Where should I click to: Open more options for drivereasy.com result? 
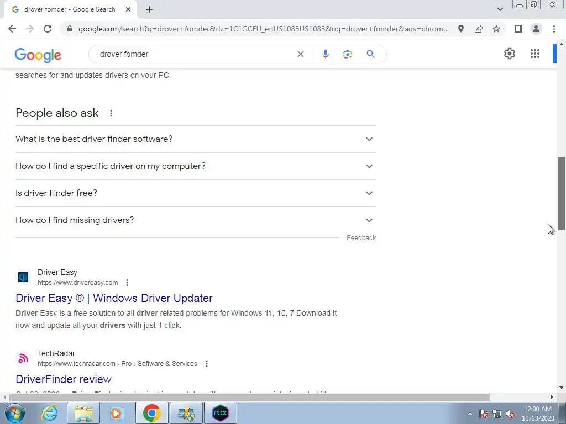(x=127, y=283)
